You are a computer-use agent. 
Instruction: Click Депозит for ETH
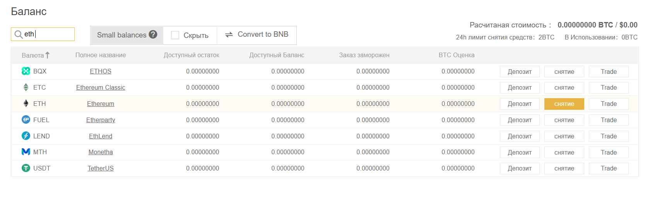tap(520, 104)
